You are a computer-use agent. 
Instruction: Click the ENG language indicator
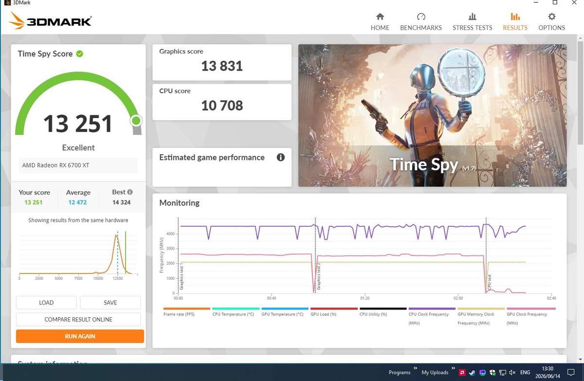(525, 372)
